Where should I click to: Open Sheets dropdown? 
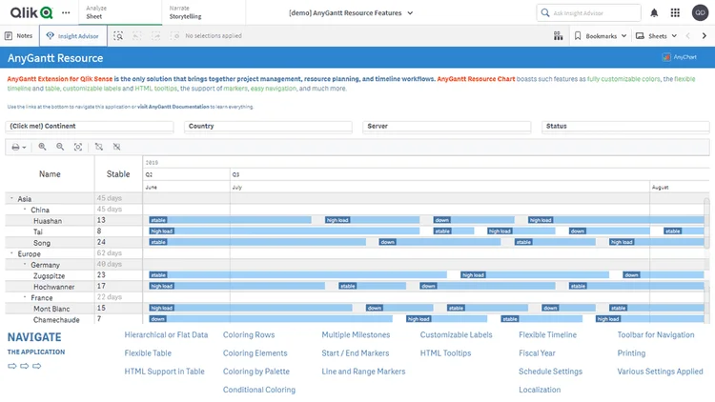click(x=656, y=35)
